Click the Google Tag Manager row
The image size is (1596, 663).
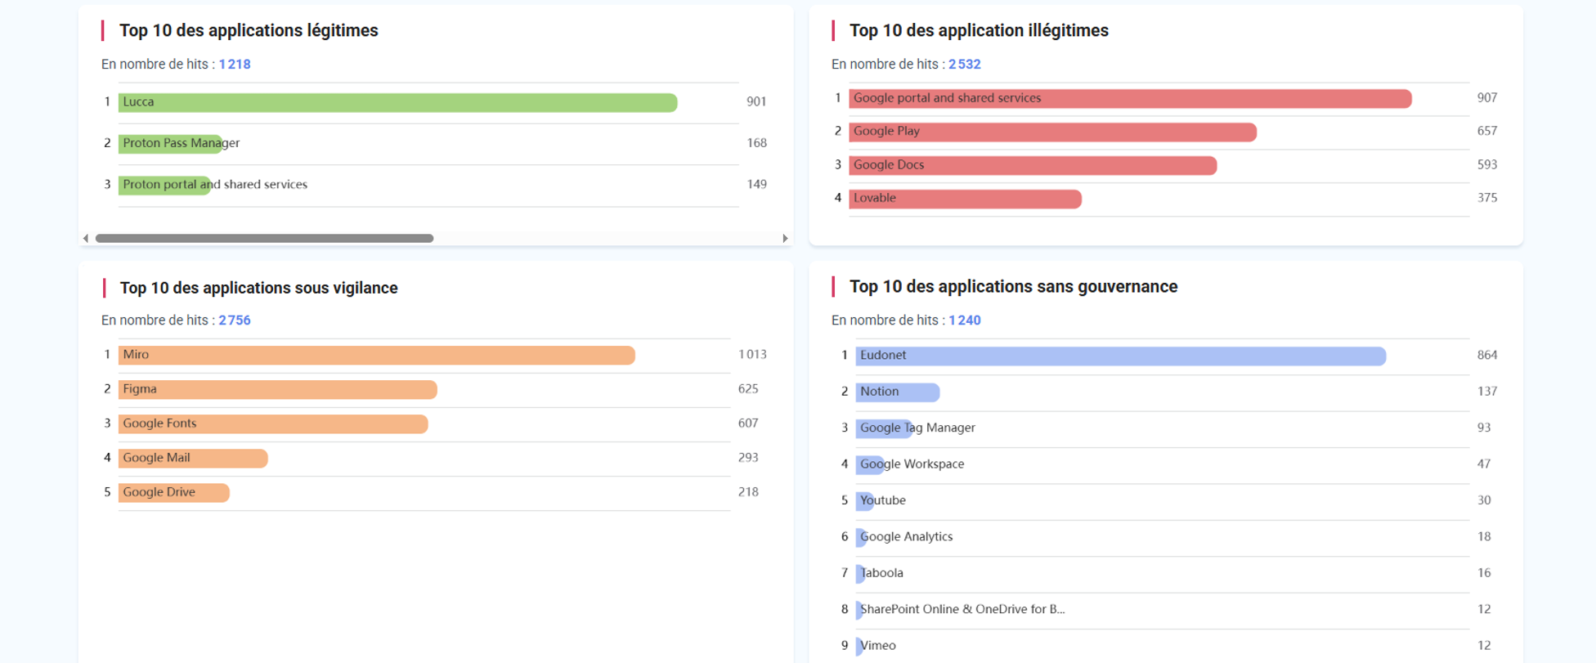[917, 428]
